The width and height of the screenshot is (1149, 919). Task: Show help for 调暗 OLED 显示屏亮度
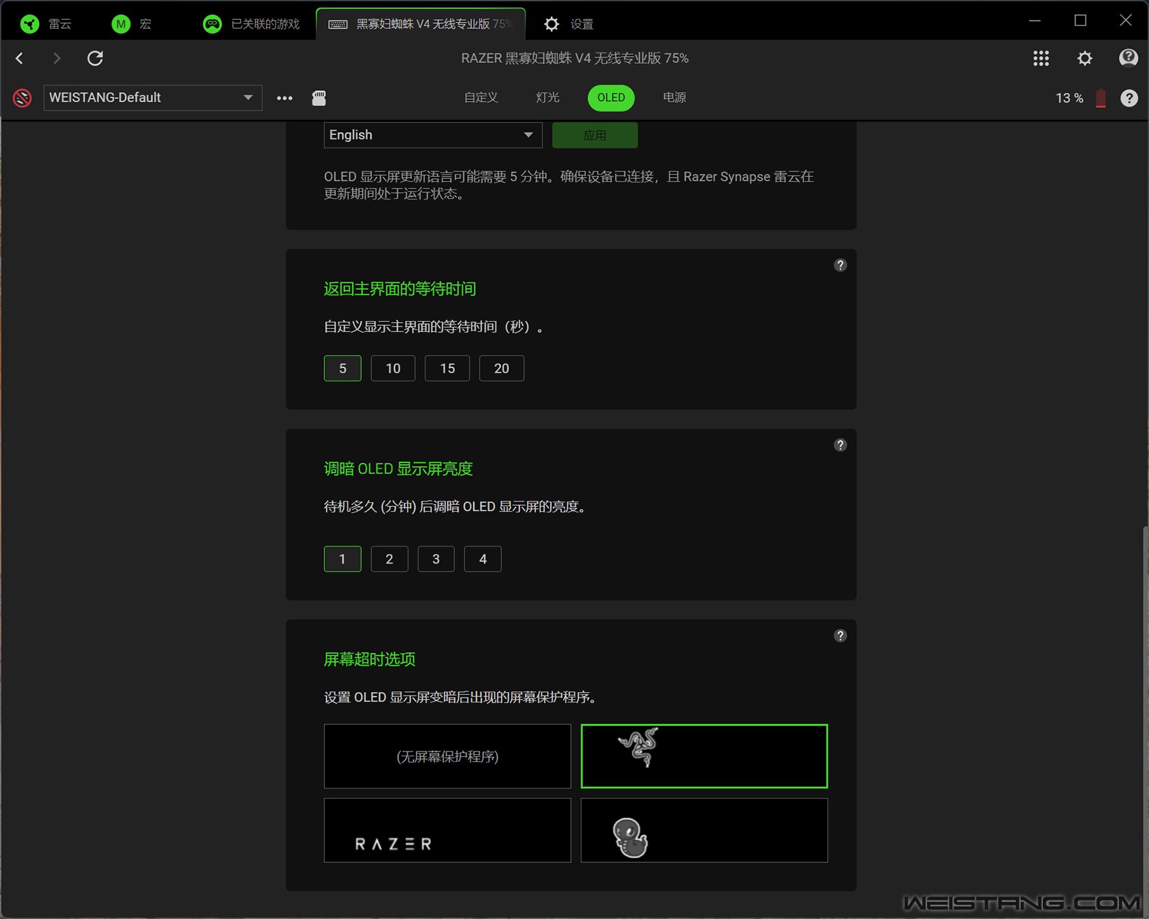click(840, 445)
